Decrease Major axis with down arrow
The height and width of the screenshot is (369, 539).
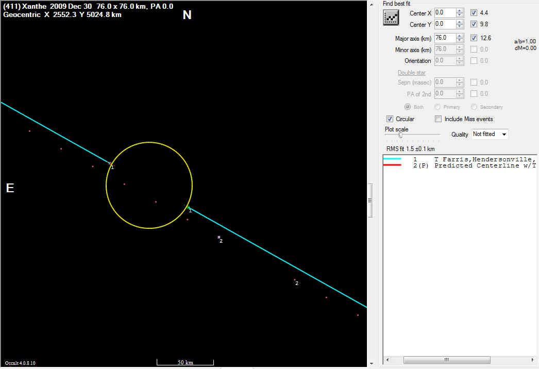460,40
